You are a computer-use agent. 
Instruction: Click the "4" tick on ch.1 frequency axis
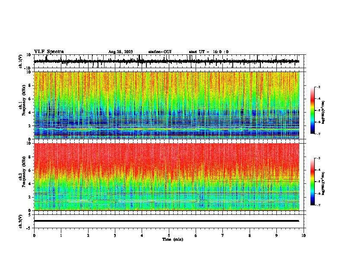(x=30, y=113)
